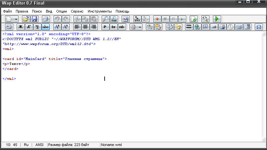The image size is (267, 150).
Task: Run preview with the large green arrow
Action: point(217,19)
